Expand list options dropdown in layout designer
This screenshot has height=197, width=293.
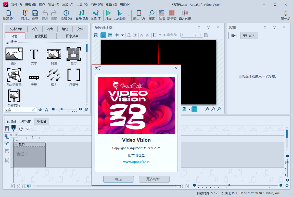[x=160, y=35]
